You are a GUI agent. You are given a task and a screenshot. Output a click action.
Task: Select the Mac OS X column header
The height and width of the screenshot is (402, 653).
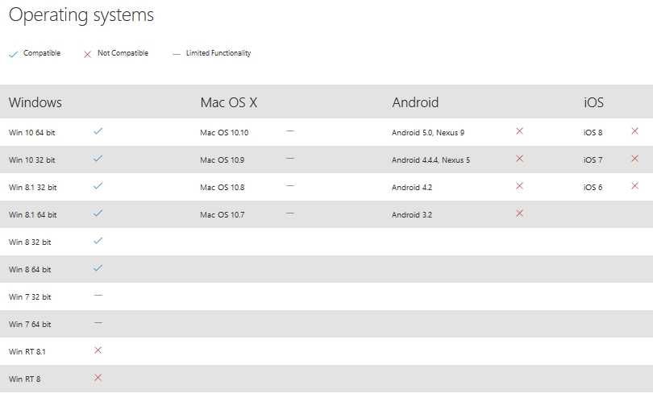coord(228,102)
